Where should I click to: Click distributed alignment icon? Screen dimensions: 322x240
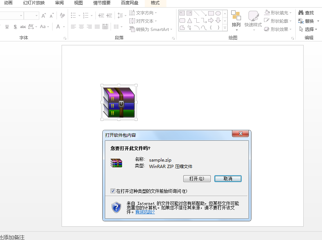(x=105, y=27)
